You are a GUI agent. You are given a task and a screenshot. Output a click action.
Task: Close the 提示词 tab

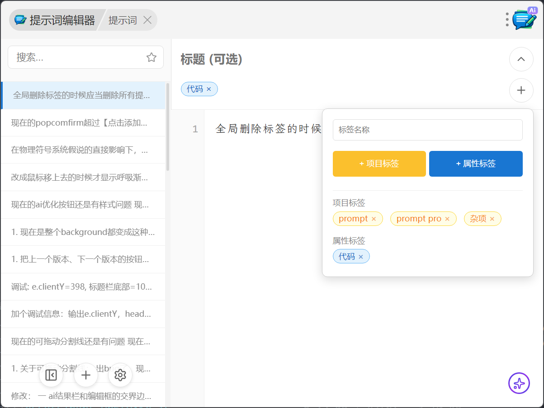coord(147,20)
